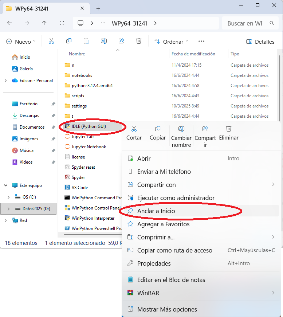Select the VS Code shortcut
The height and width of the screenshot is (317, 283).
click(76, 188)
